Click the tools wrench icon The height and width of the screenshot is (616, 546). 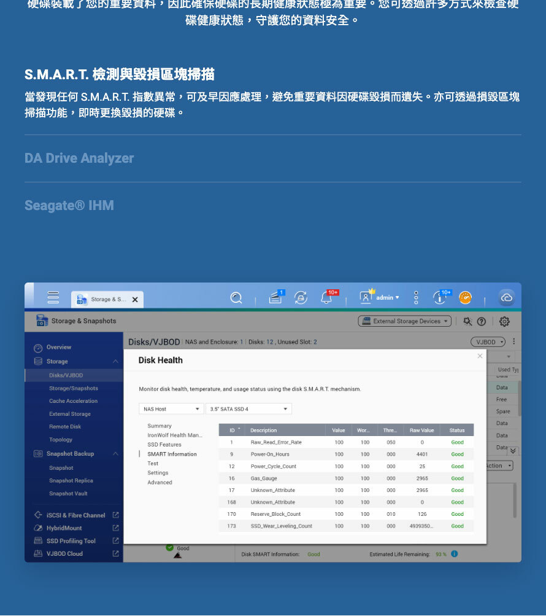click(x=467, y=321)
